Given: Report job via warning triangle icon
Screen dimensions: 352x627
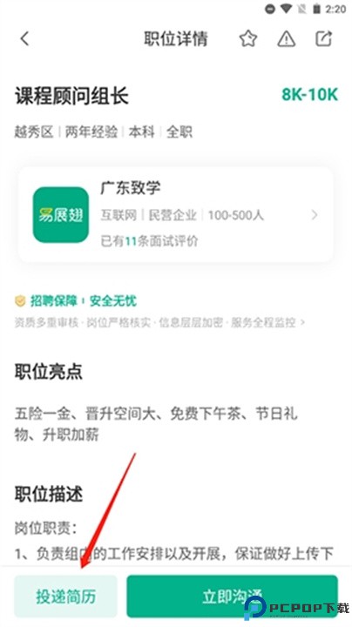Looking at the screenshot, I should tap(287, 39).
